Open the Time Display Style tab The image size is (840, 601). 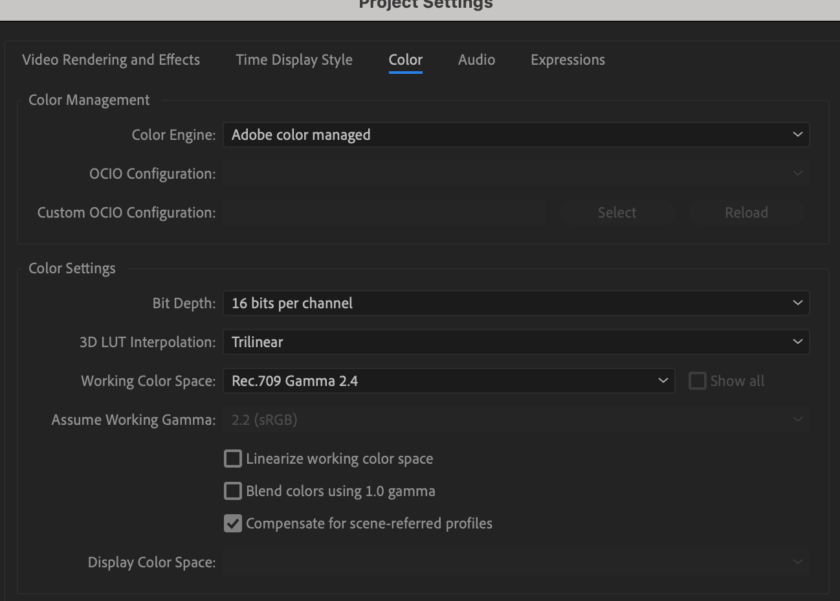294,60
